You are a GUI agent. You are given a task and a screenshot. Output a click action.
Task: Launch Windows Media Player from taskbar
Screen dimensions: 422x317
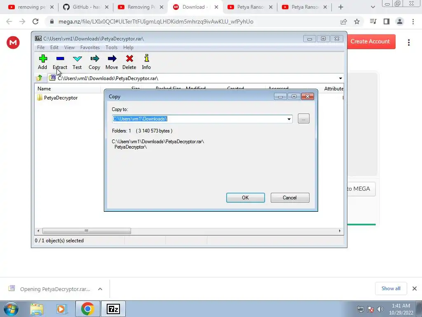(62, 309)
